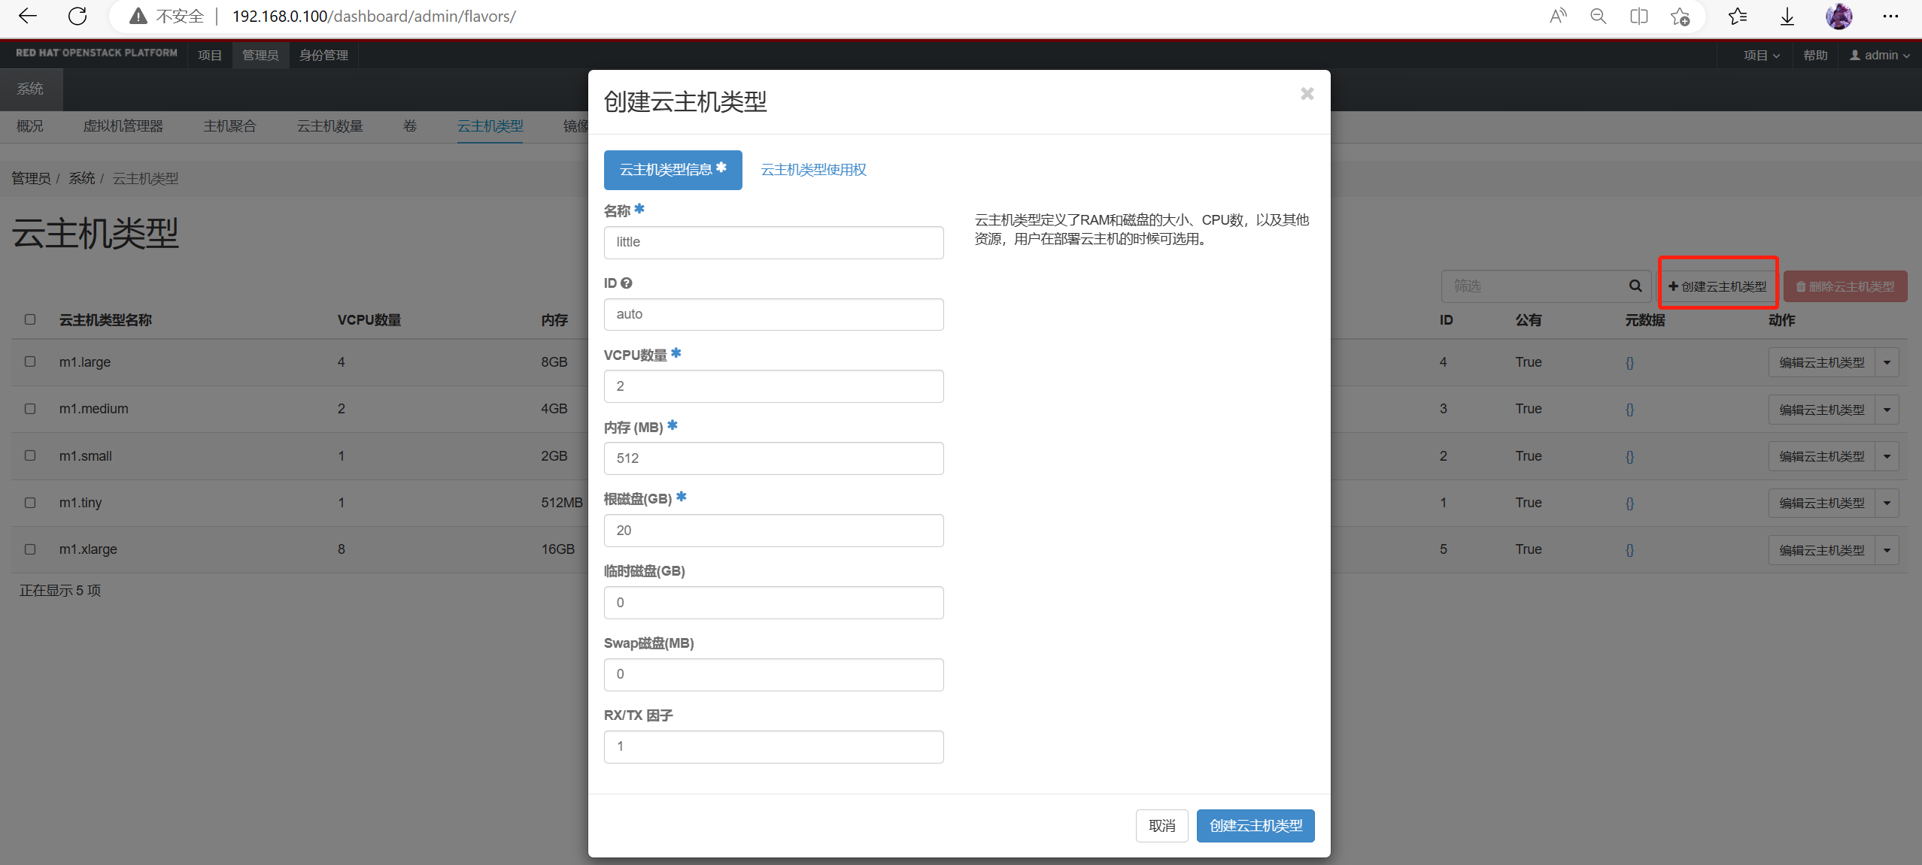Open the admin user dropdown menu

click(x=1879, y=55)
